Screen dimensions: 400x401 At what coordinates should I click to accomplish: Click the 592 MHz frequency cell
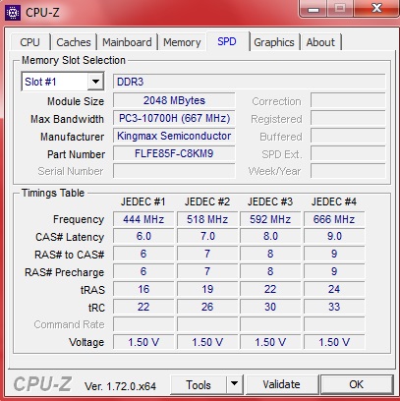(270, 219)
